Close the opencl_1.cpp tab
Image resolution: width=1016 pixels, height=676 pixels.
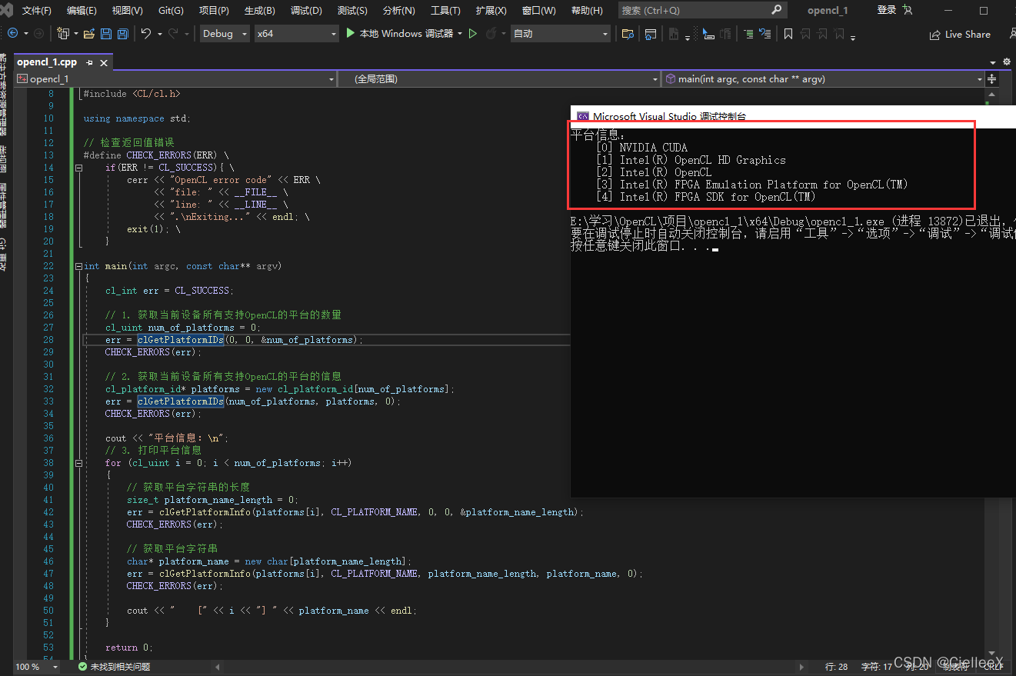[x=104, y=62]
